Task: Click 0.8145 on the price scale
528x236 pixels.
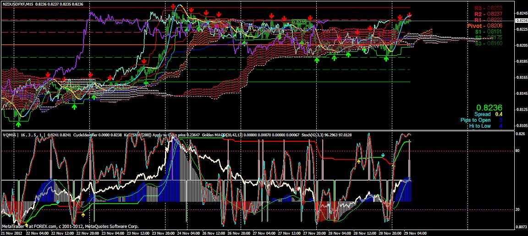Action: (x=521, y=93)
